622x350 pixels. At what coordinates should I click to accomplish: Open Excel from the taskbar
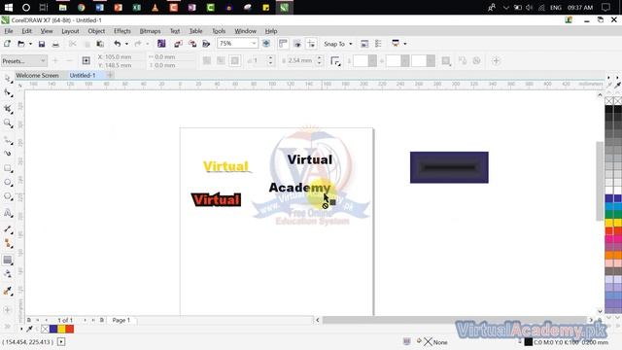[136, 7]
